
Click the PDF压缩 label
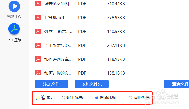(x=14, y=40)
